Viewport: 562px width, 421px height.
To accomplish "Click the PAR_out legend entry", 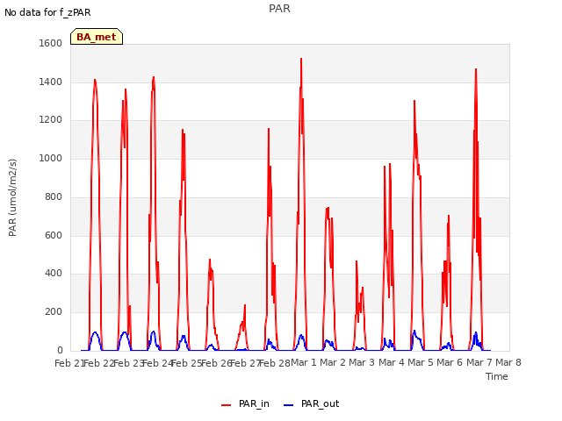I will pos(311,404).
